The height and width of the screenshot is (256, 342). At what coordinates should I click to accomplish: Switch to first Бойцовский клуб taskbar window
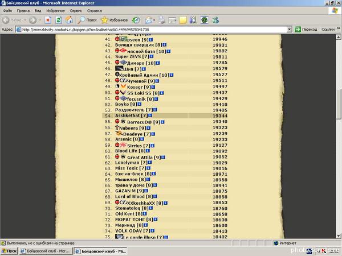[x=46, y=251]
